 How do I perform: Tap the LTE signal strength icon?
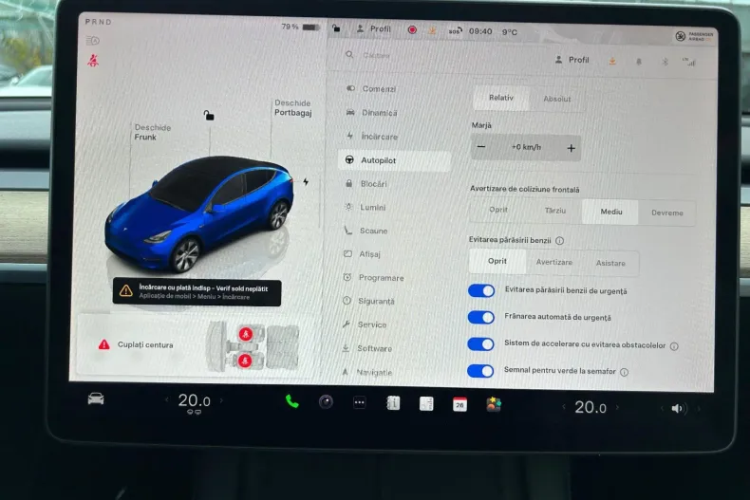[689, 62]
